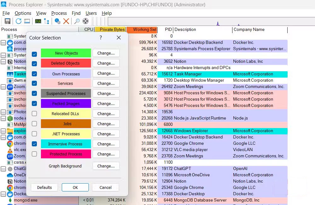Click the Refresh Now toolbar icon
315x205 pixels.
tap(19, 21)
